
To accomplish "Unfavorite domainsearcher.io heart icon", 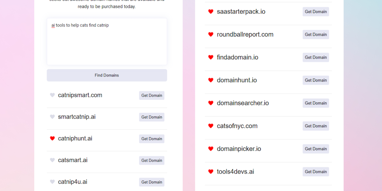I will tap(211, 103).
